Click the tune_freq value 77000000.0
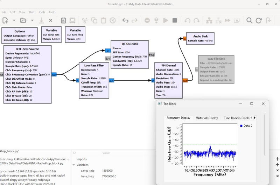 point(109,177)
